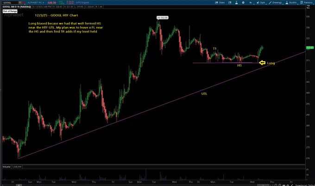315x186 pixels.
Task: Click the detach chart window icon
Action: coord(230,3)
